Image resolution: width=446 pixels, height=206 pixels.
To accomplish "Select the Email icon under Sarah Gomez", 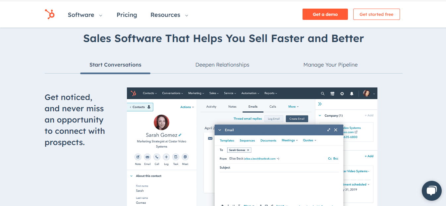I will [147, 157].
